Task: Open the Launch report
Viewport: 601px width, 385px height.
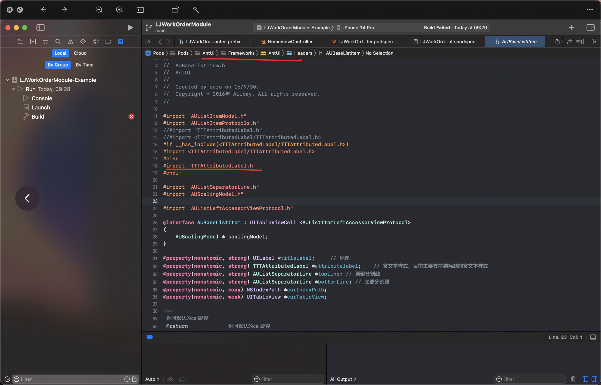Action: [41, 107]
